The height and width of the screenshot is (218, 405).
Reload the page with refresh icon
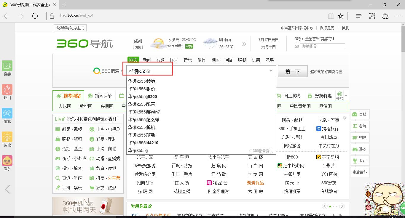coord(35,16)
